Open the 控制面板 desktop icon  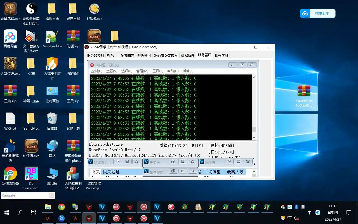[52, 94]
